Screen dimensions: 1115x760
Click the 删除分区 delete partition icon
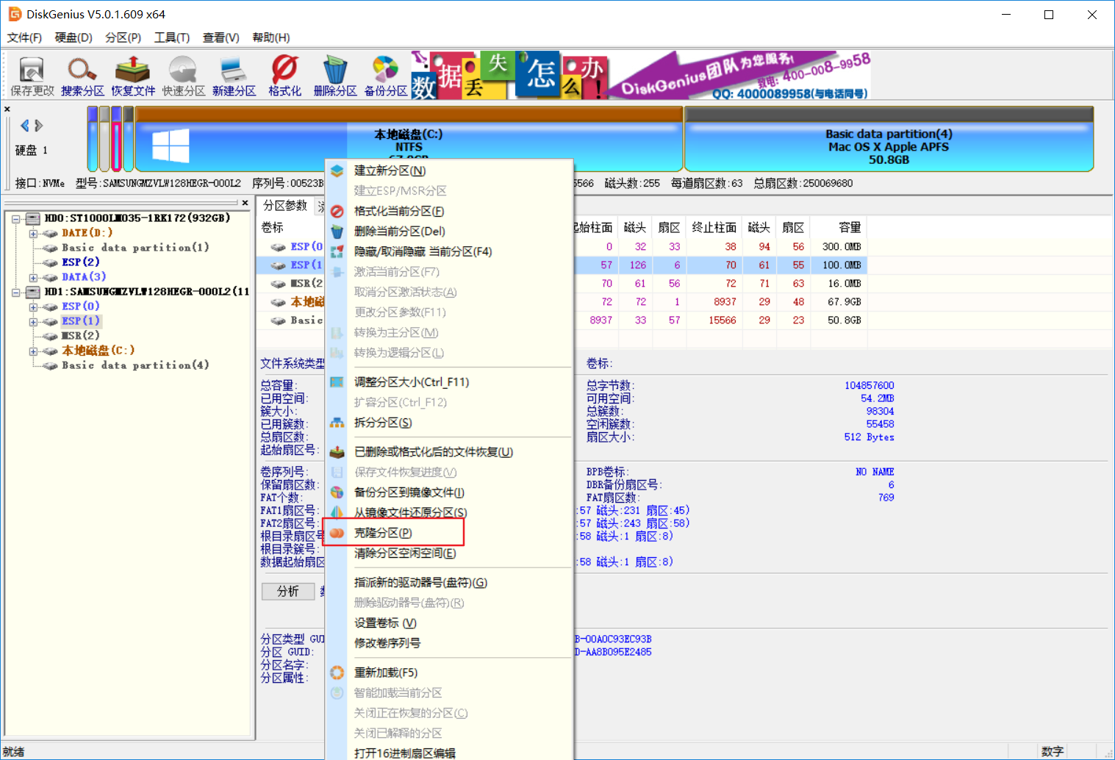coord(335,76)
